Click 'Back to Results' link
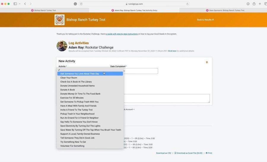Image resolution: width=267 pixels, height=162 pixels. click(205, 20)
